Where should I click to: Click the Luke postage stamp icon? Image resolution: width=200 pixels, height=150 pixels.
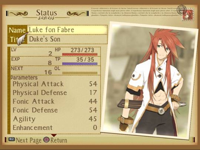pyautogui.click(x=187, y=15)
